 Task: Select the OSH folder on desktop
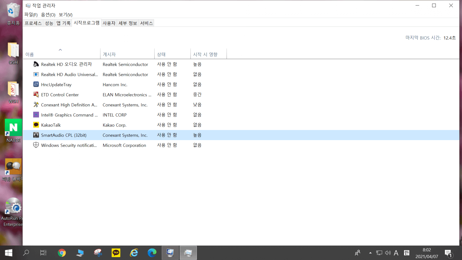13,53
